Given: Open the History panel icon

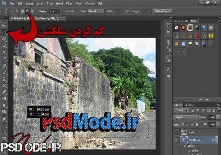Looking at the screenshot, I should (x=169, y=25).
